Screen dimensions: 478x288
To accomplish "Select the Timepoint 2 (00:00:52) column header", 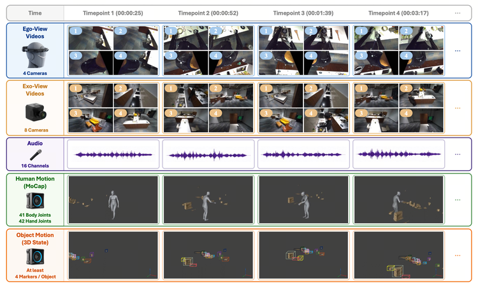I will click(208, 13).
